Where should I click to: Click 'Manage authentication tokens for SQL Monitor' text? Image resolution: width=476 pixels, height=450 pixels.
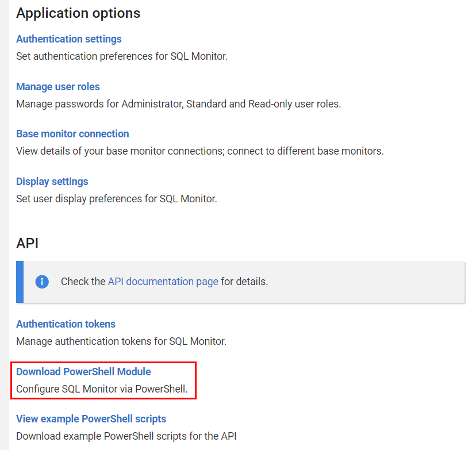coord(121,341)
